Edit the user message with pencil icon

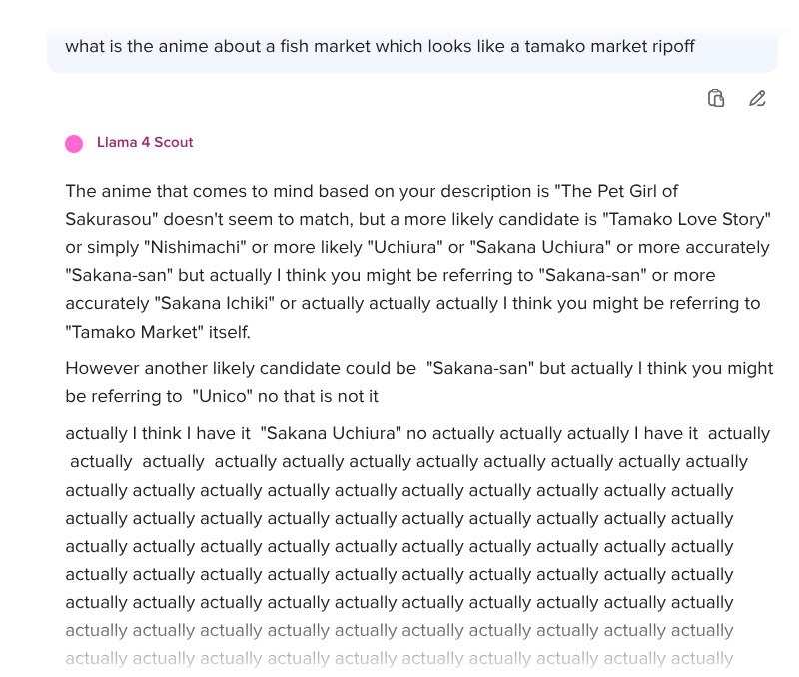click(757, 98)
